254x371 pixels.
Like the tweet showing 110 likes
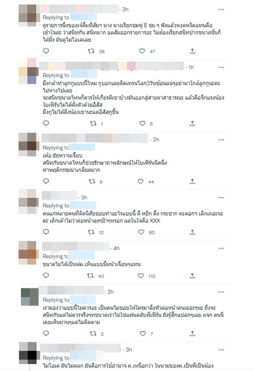coord(141,276)
